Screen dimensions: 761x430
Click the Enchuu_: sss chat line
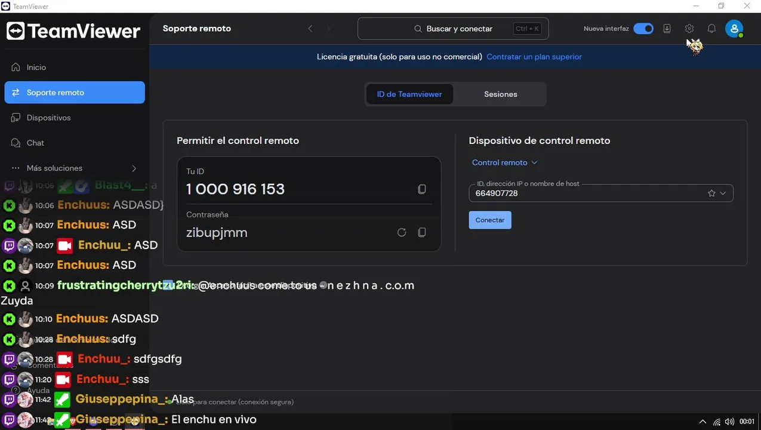pos(113,379)
